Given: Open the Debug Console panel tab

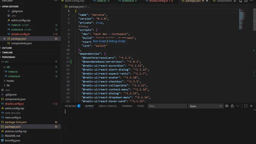Looking at the screenshot, I should pyautogui.click(x=108, y=106).
